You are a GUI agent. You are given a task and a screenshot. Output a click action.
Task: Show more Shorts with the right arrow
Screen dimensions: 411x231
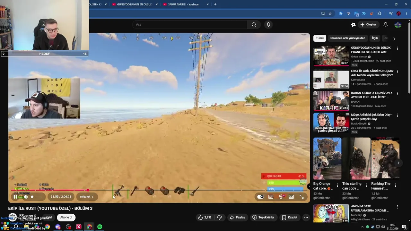398,163
